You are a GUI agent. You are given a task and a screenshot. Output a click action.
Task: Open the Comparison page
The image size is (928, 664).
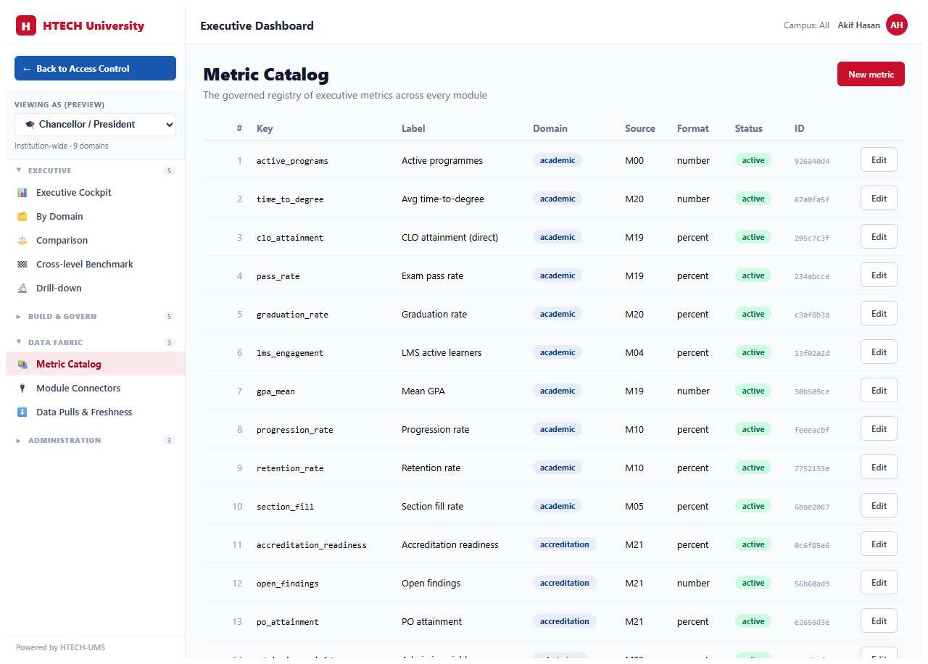coord(95,241)
